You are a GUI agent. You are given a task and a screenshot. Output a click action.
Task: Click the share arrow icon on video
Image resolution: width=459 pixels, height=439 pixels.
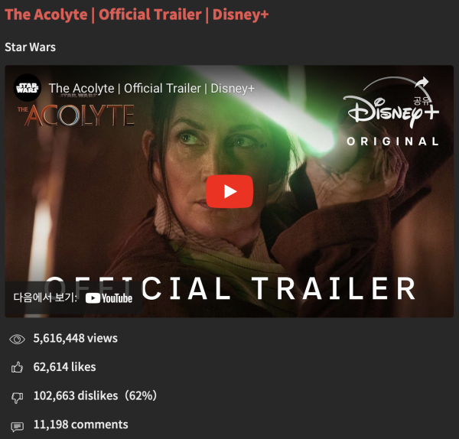coord(422,83)
